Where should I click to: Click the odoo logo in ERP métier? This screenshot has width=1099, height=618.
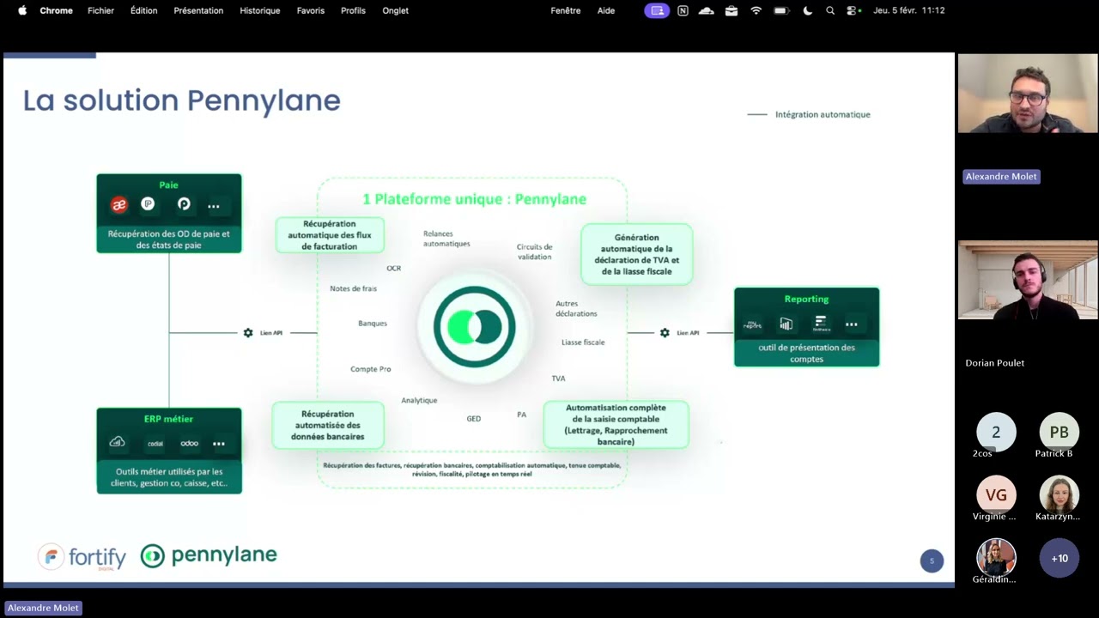pyautogui.click(x=190, y=444)
